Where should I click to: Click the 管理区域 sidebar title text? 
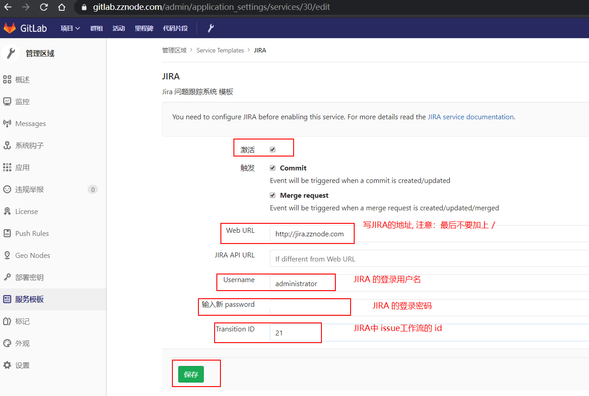click(40, 53)
